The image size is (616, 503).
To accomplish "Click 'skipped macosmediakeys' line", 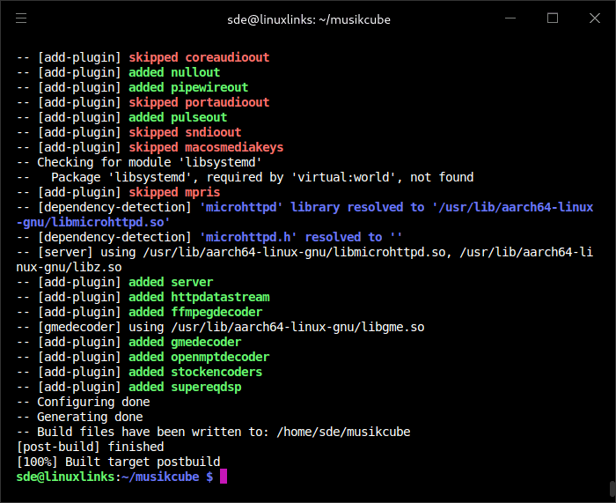I will tap(150, 147).
